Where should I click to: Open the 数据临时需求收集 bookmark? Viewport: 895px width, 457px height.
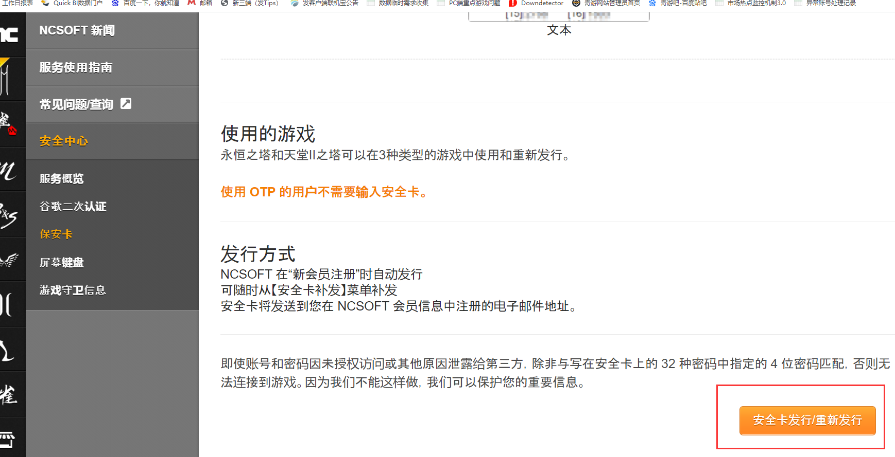[398, 3]
